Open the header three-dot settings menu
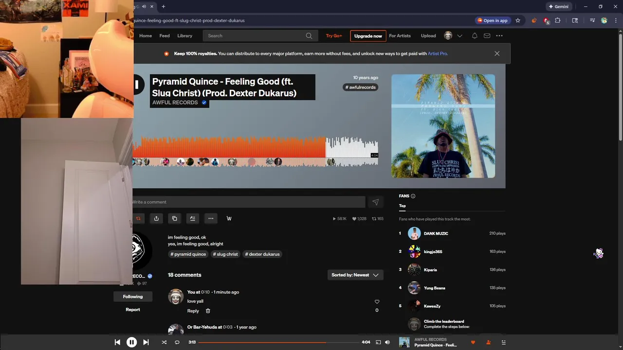The height and width of the screenshot is (350, 623). tap(499, 35)
